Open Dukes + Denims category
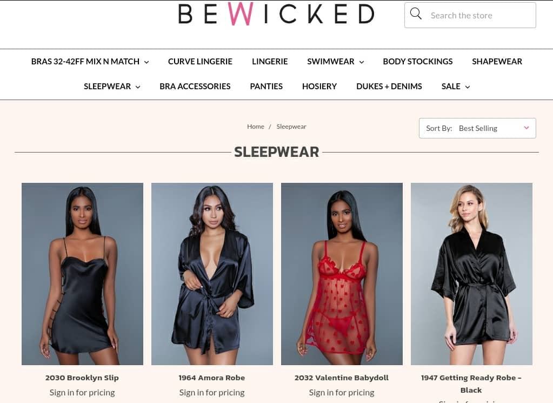Image resolution: width=553 pixels, height=403 pixels. (389, 87)
